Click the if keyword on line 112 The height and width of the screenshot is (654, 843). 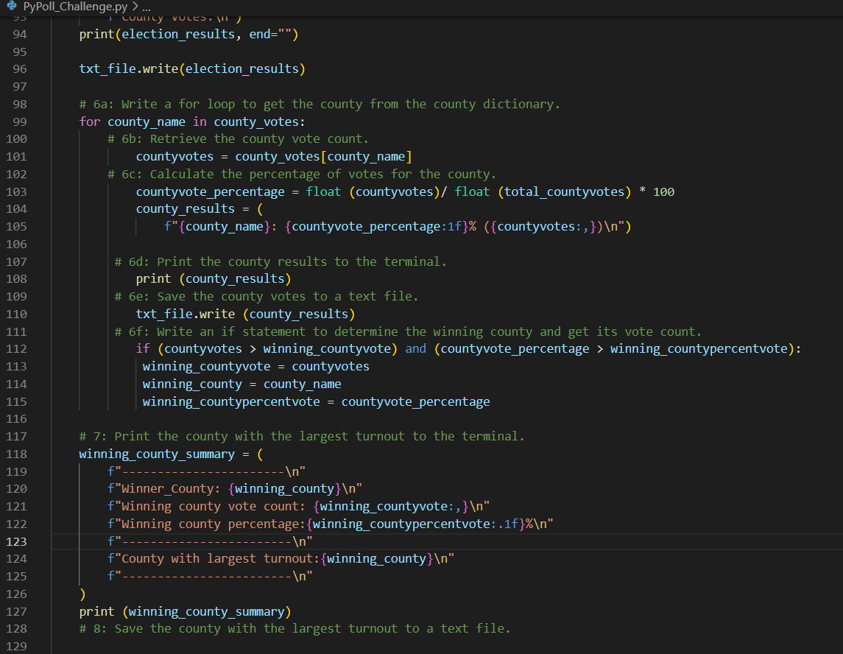click(143, 348)
